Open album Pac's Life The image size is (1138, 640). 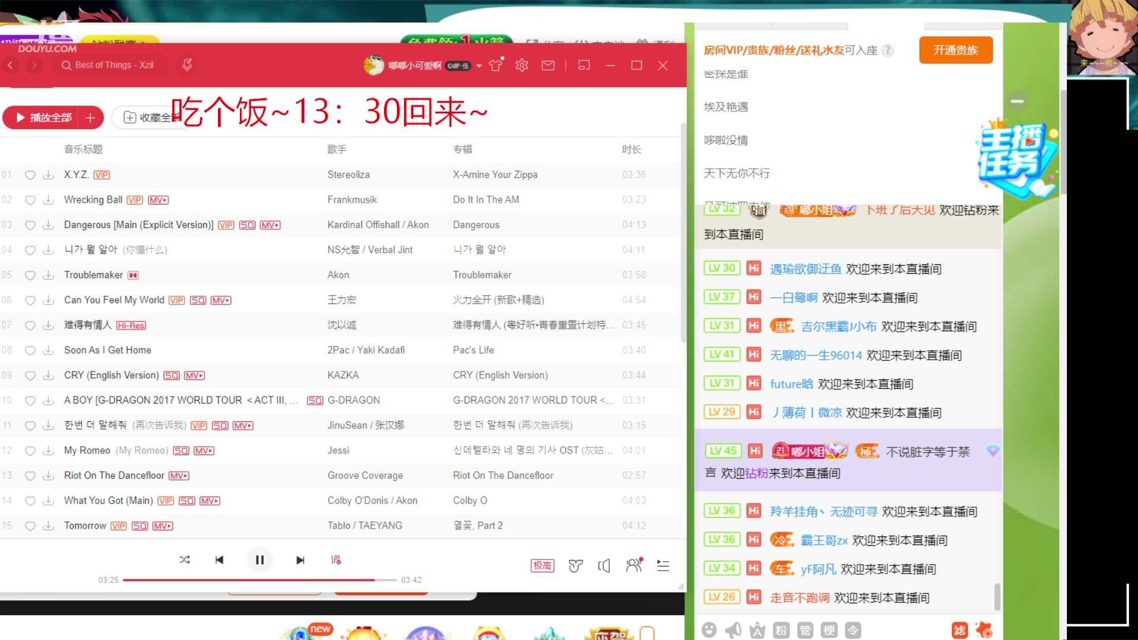pyautogui.click(x=473, y=350)
